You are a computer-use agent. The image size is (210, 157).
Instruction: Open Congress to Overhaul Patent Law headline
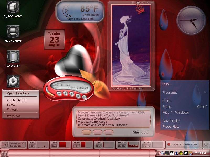click(99, 119)
